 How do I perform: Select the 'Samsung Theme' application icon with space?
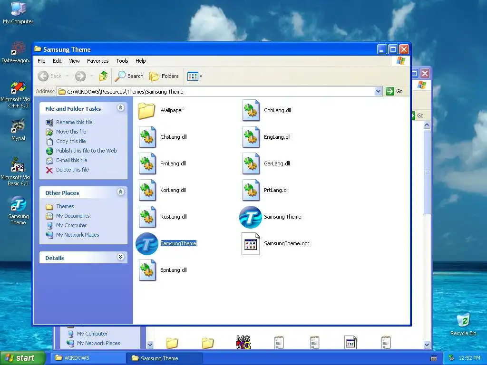click(251, 217)
